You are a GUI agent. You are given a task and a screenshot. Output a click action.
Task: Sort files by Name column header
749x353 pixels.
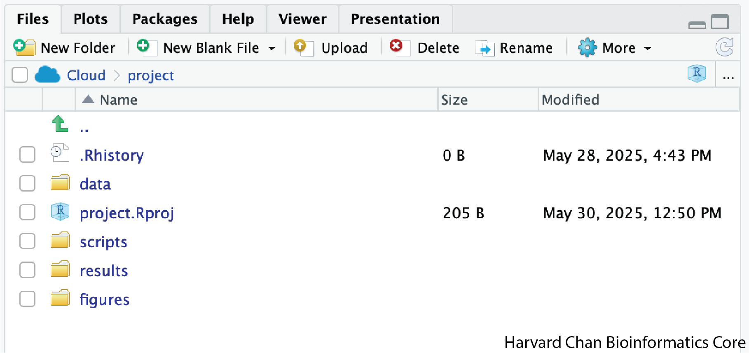[118, 100]
